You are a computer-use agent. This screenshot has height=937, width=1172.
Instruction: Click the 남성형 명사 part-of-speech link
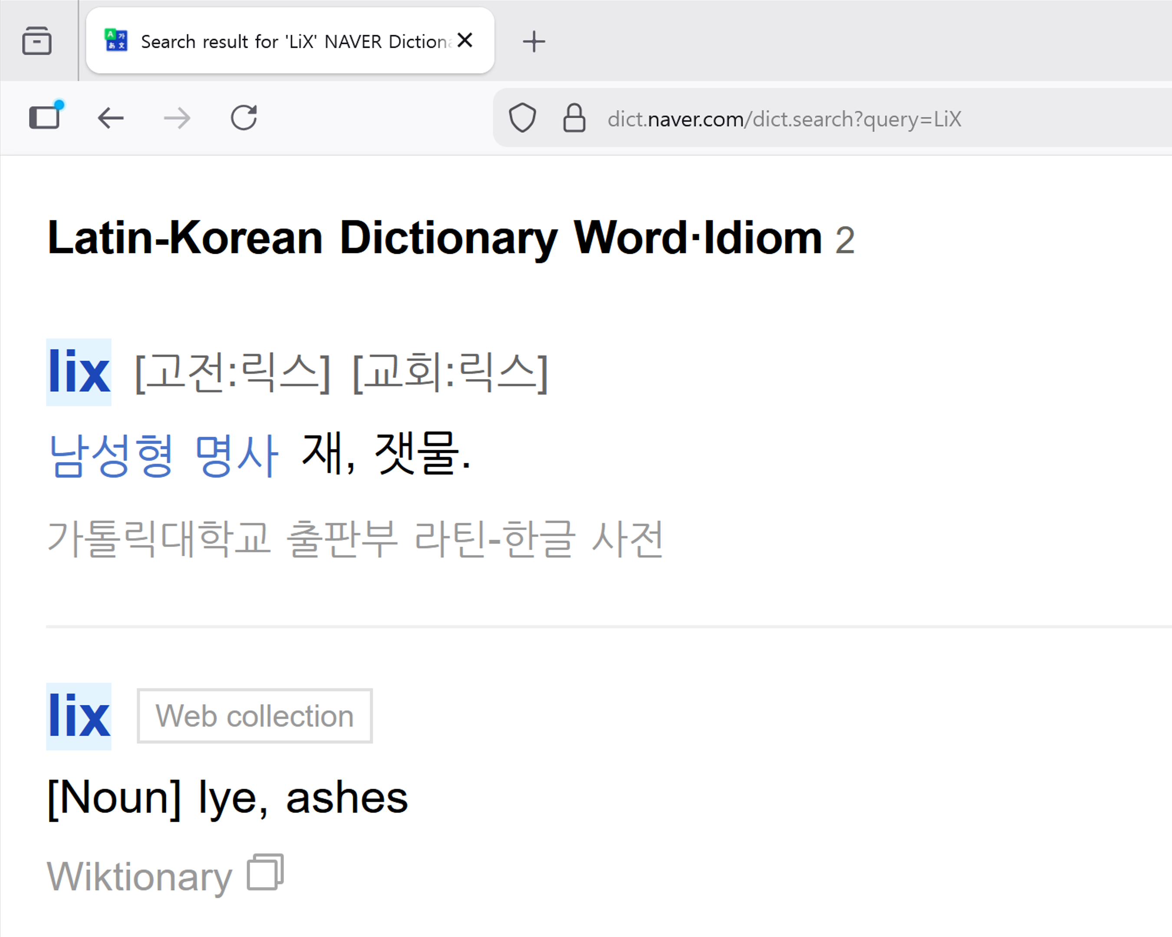pyautogui.click(x=163, y=455)
